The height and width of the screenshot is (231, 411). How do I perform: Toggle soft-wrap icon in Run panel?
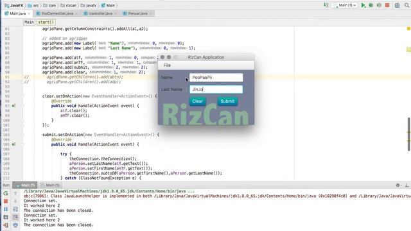(x=15, y=209)
